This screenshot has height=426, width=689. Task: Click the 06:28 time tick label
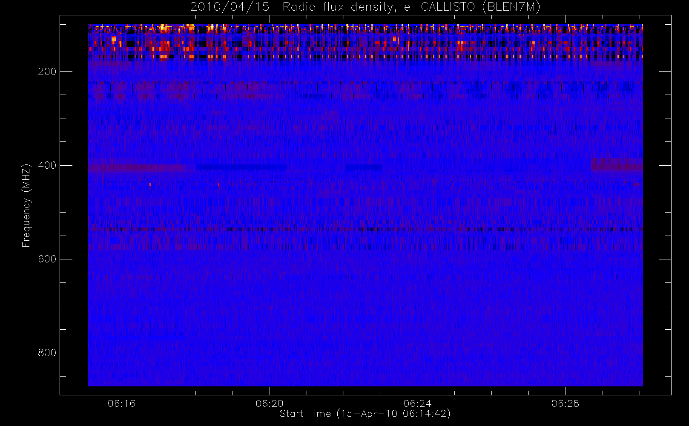point(566,403)
